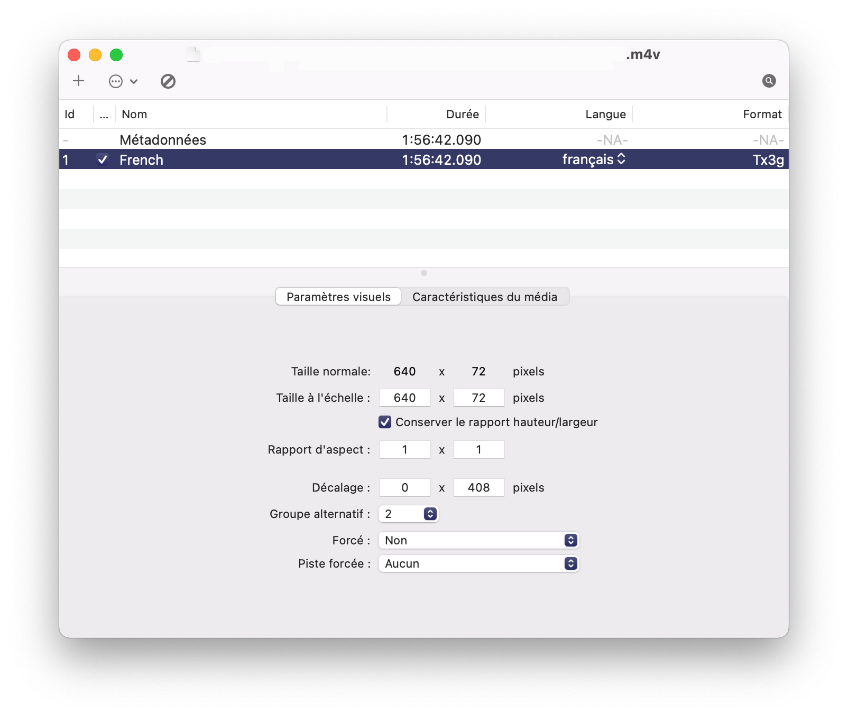Image resolution: width=848 pixels, height=716 pixels.
Task: Click the search magnifier icon in the toolbar
Action: click(x=769, y=81)
